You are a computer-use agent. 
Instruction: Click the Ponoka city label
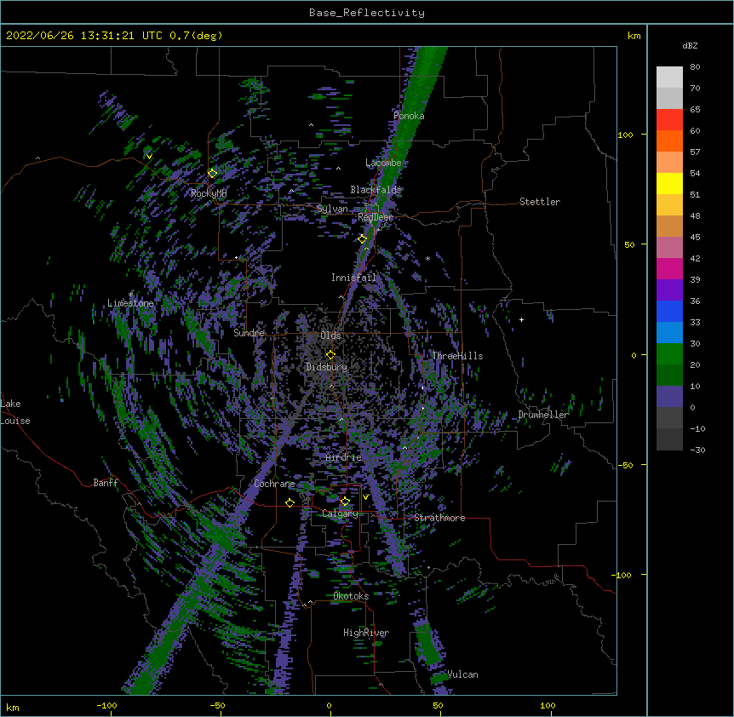[x=409, y=116]
